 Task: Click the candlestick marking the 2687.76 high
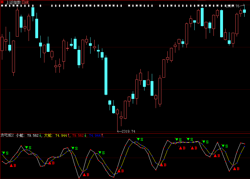click(244, 11)
